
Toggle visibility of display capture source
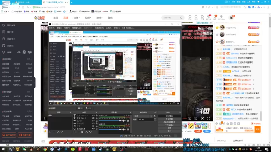(x=93, y=129)
